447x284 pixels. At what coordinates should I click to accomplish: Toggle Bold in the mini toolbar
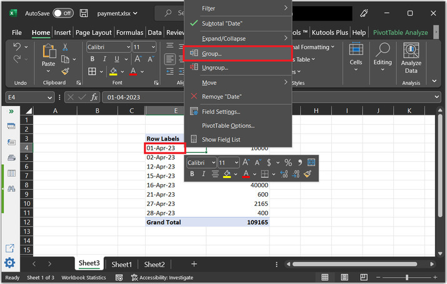click(192, 174)
